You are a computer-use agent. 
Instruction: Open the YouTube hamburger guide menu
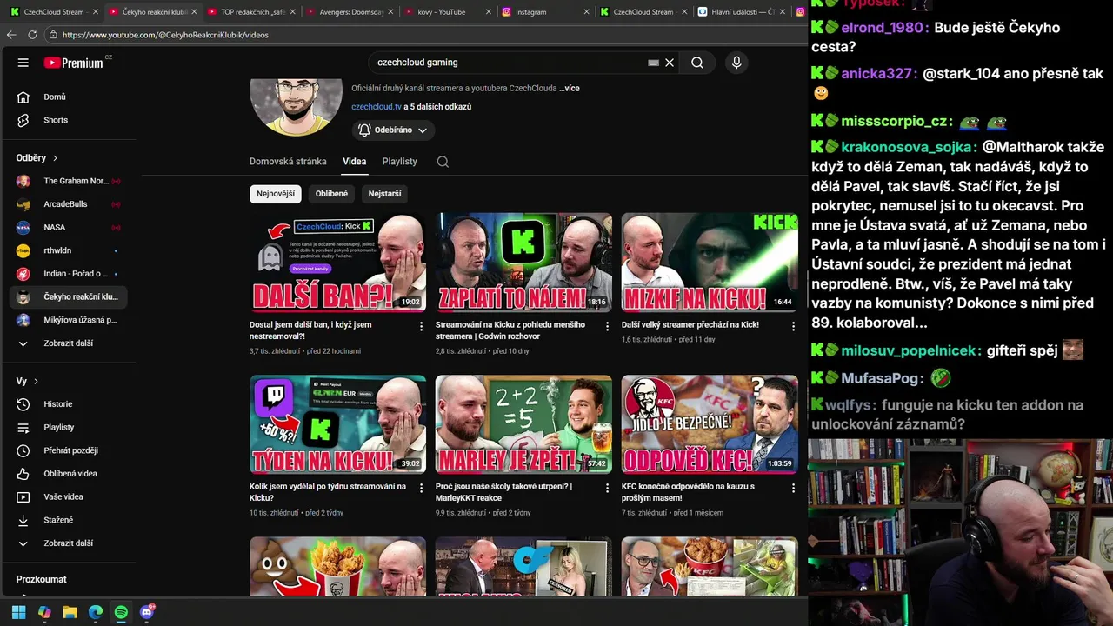(23, 63)
